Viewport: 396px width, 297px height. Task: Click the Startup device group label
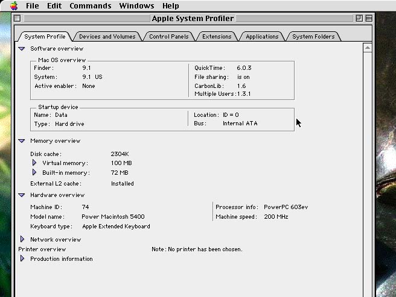(x=58, y=107)
